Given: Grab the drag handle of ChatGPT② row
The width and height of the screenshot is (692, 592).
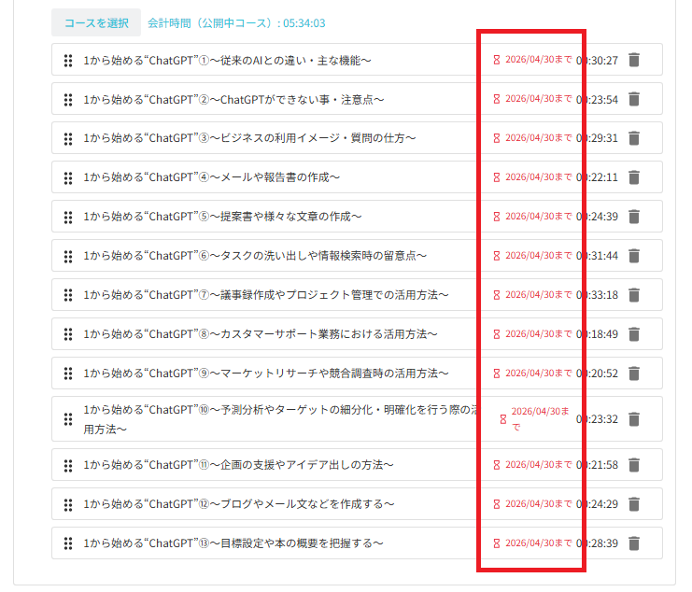Looking at the screenshot, I should 68,100.
